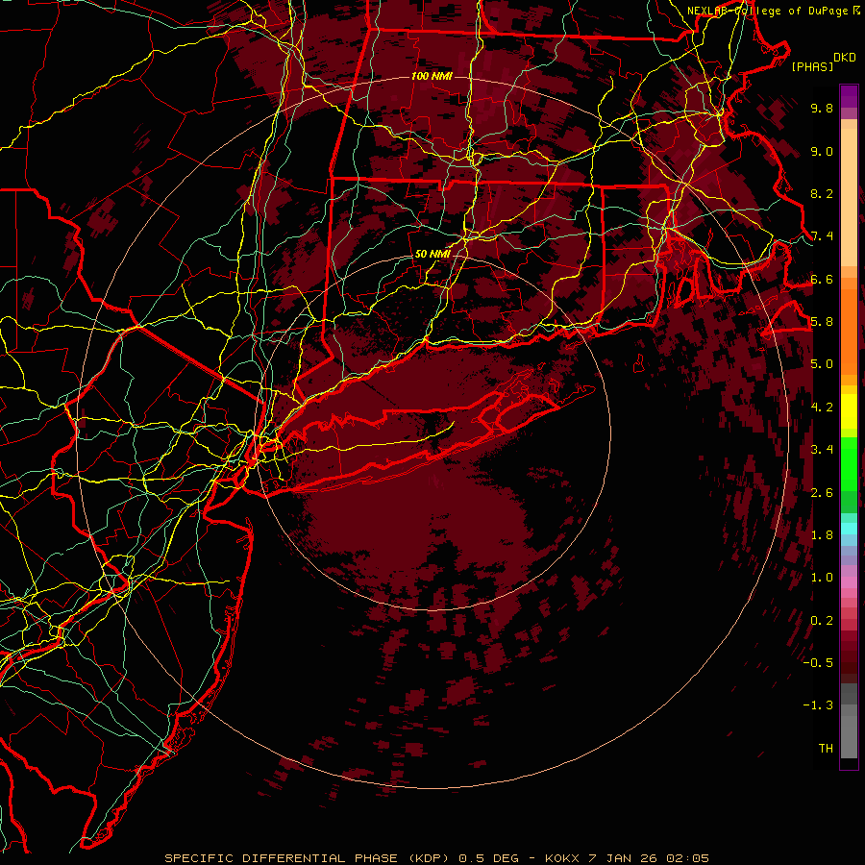Image resolution: width=865 pixels, height=865 pixels.
Task: Click the 3.4 value on the color scale
Action: pos(822,450)
